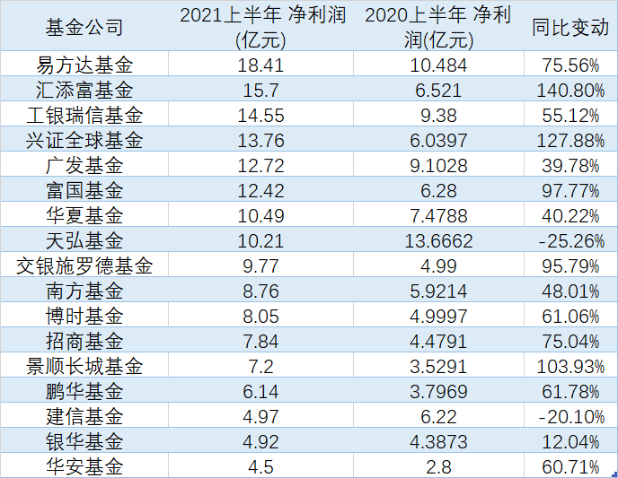Click the 银华基金 cell
The height and width of the screenshot is (478, 618).
click(84, 440)
